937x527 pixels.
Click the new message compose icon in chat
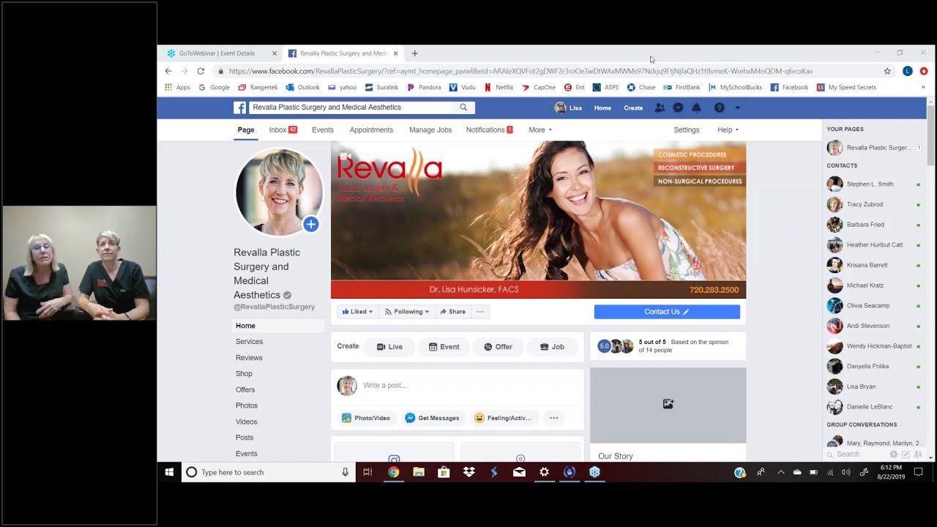pyautogui.click(x=906, y=455)
